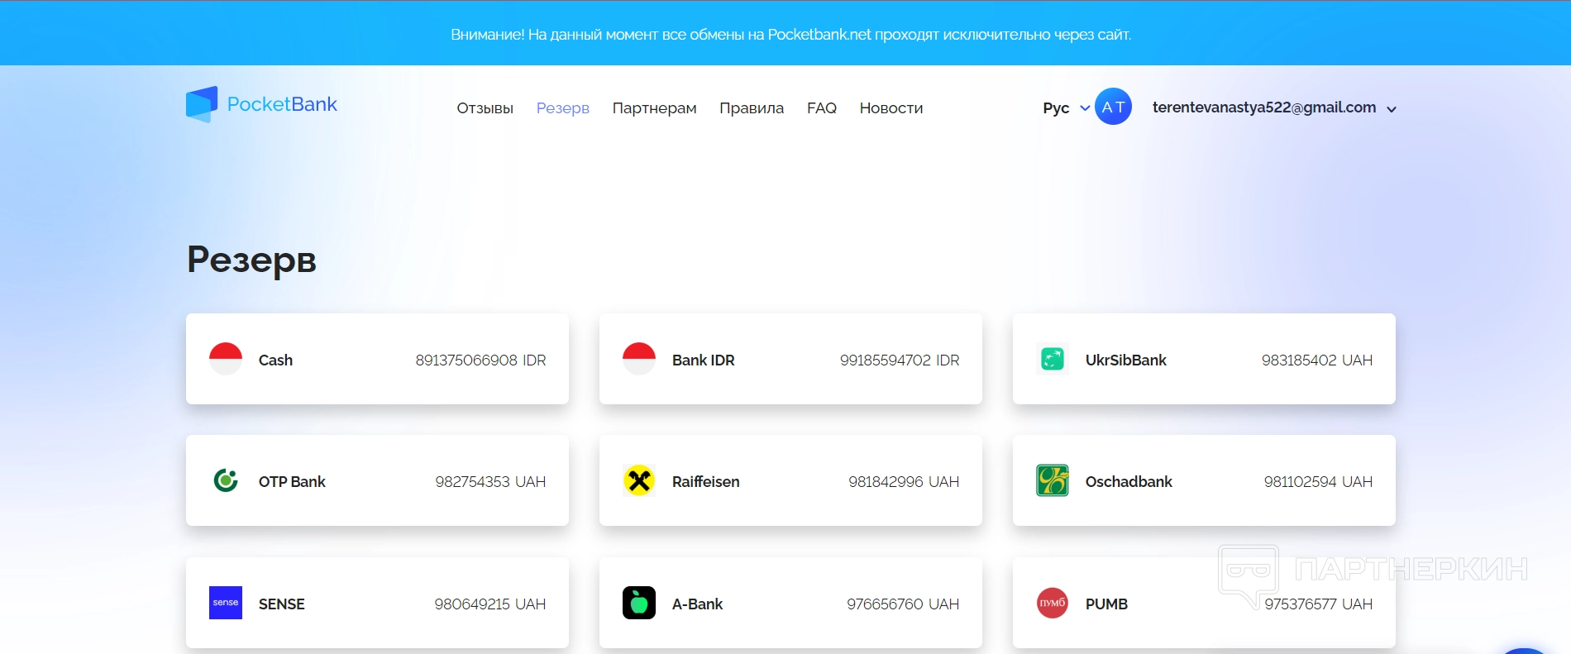Open the Правила menu item
1571x654 pixels.
click(x=752, y=108)
